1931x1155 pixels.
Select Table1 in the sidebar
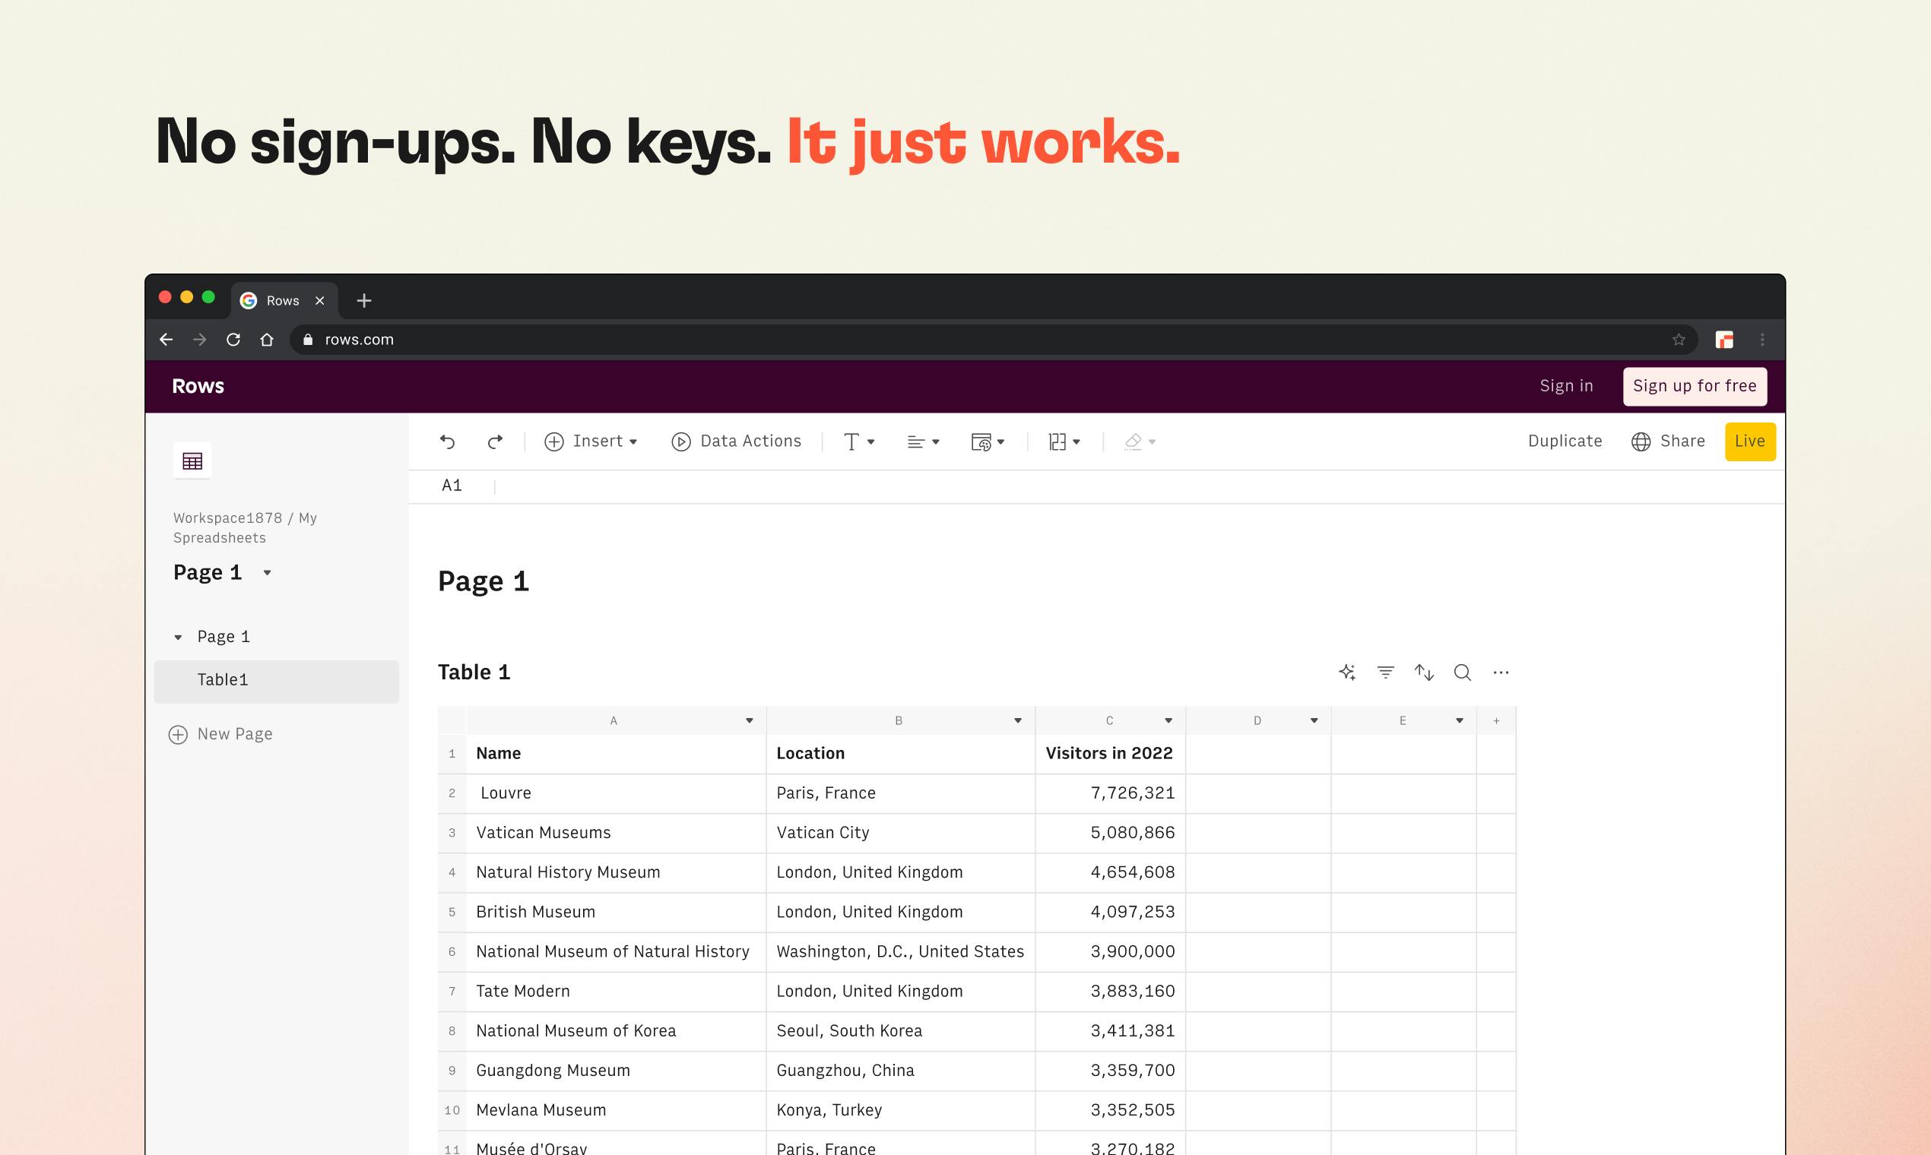[277, 681]
